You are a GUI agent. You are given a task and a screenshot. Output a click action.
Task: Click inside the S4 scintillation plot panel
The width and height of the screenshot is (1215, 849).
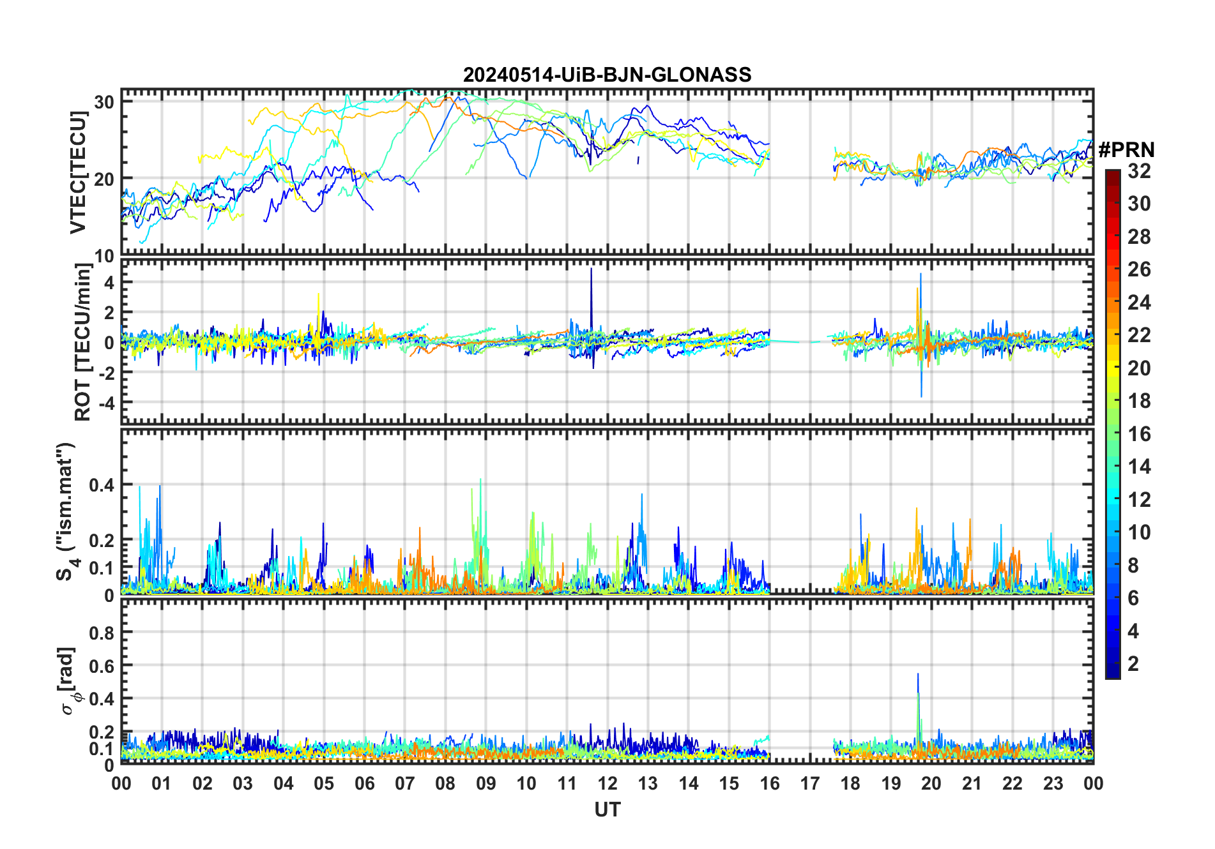pyautogui.click(x=607, y=511)
